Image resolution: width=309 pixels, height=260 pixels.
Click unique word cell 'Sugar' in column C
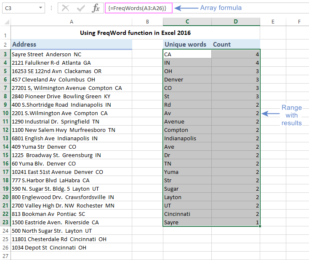(x=187, y=189)
